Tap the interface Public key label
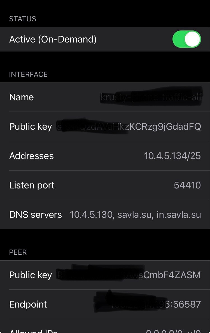This screenshot has height=333, width=210. (31, 127)
